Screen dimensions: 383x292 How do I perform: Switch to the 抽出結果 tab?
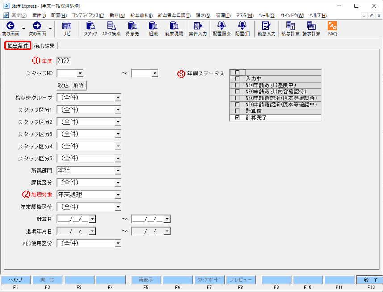click(x=44, y=46)
